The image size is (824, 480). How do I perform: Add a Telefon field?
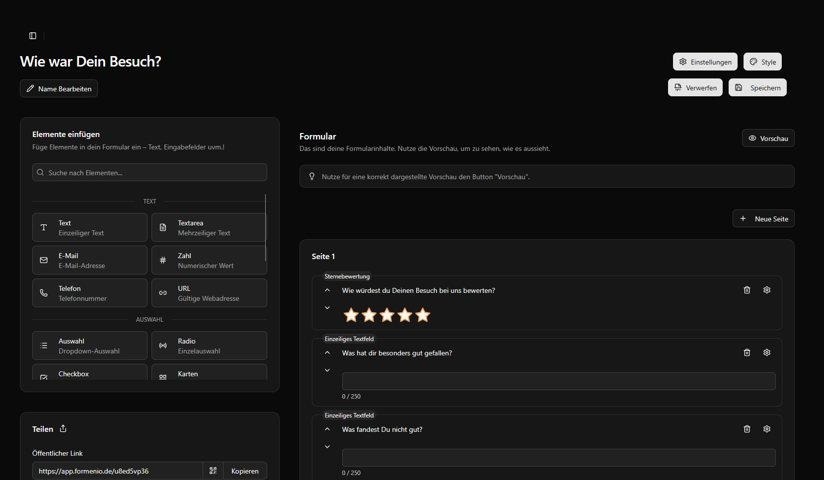tap(89, 293)
